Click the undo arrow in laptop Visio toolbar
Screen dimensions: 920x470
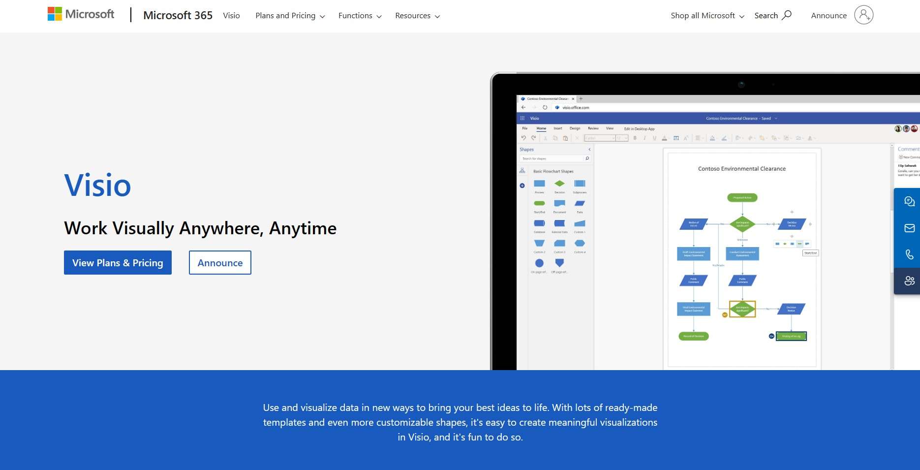523,138
